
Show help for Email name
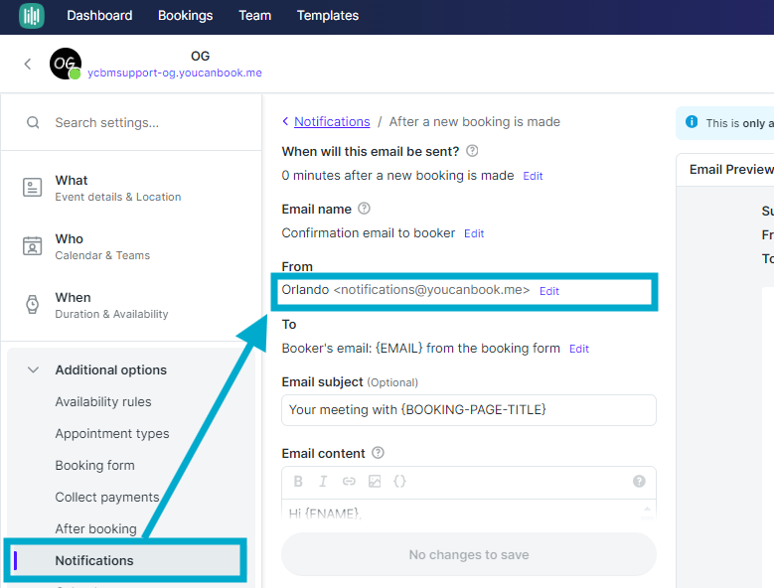pos(364,209)
